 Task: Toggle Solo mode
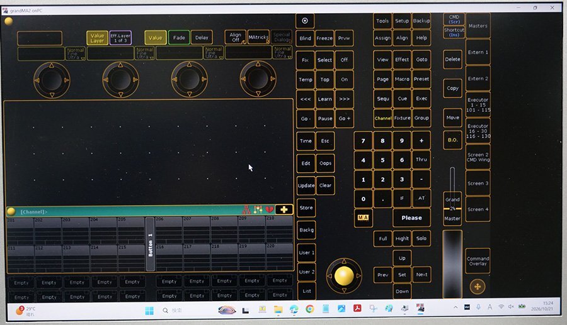pos(421,238)
